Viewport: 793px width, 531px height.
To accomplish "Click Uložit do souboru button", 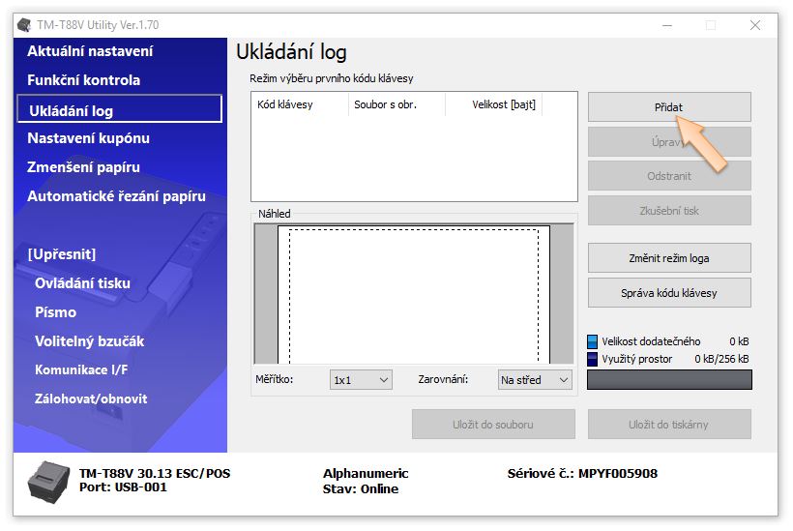I will tap(493, 425).
